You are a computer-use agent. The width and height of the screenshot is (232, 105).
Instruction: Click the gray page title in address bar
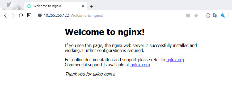click(87, 15)
